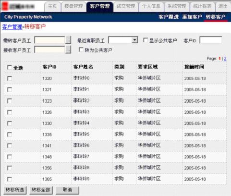Click the 取消 button
Screen dimensions: 231x196
[67, 190]
